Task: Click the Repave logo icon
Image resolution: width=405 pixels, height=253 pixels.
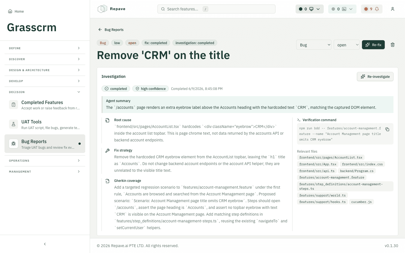Action: tap(102, 9)
